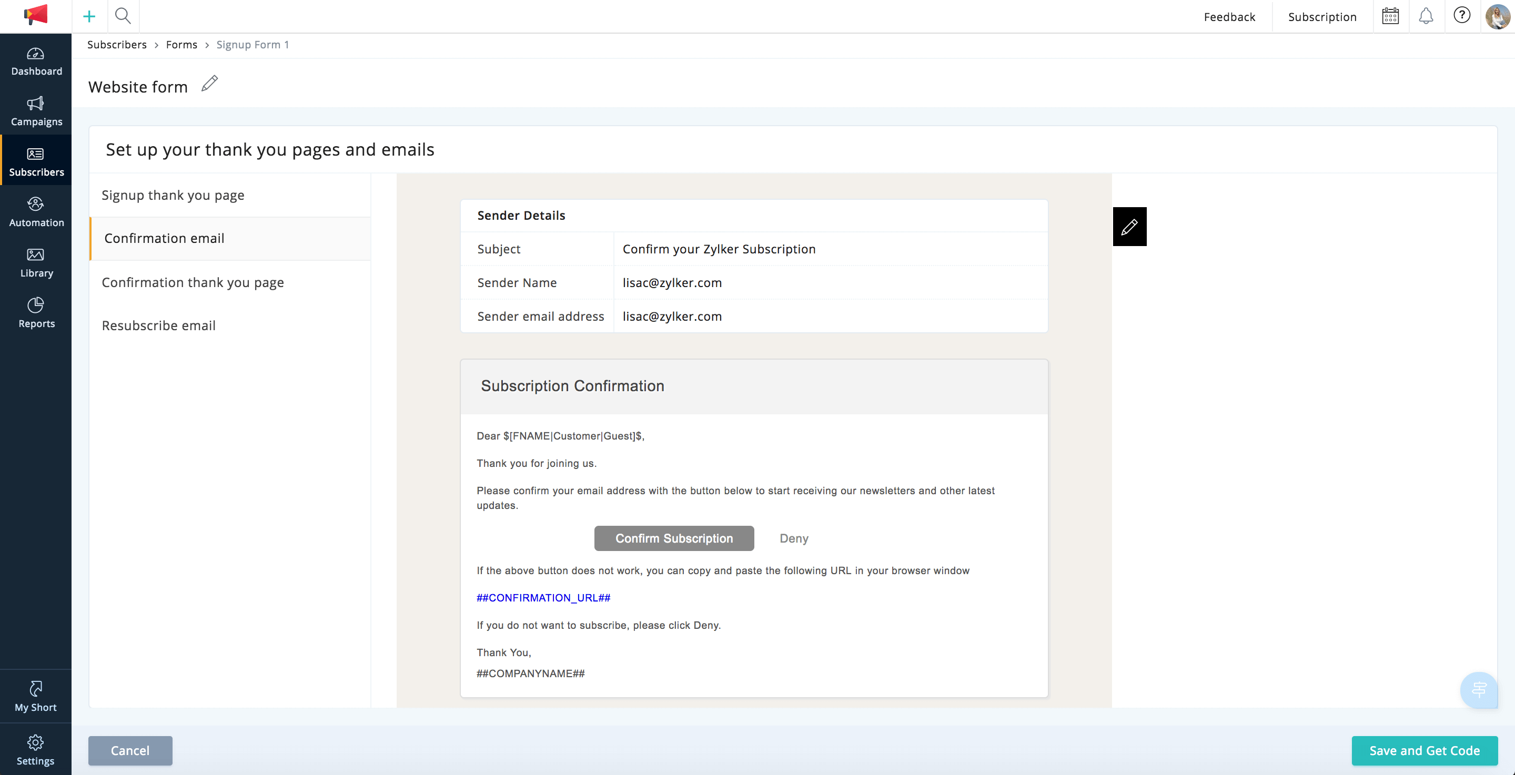Open Library in sidebar
This screenshot has height=775, width=1515.
pos(36,263)
